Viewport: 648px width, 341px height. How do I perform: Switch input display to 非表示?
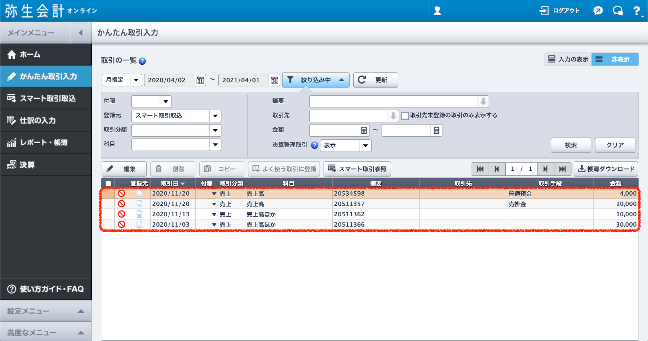615,59
